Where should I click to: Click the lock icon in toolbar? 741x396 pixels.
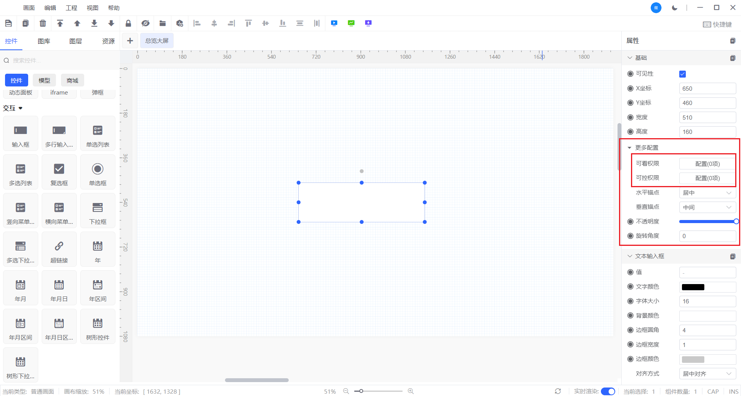tap(128, 24)
